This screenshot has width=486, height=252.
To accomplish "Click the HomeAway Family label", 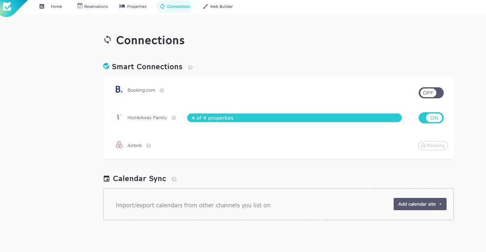I will pos(147,118).
